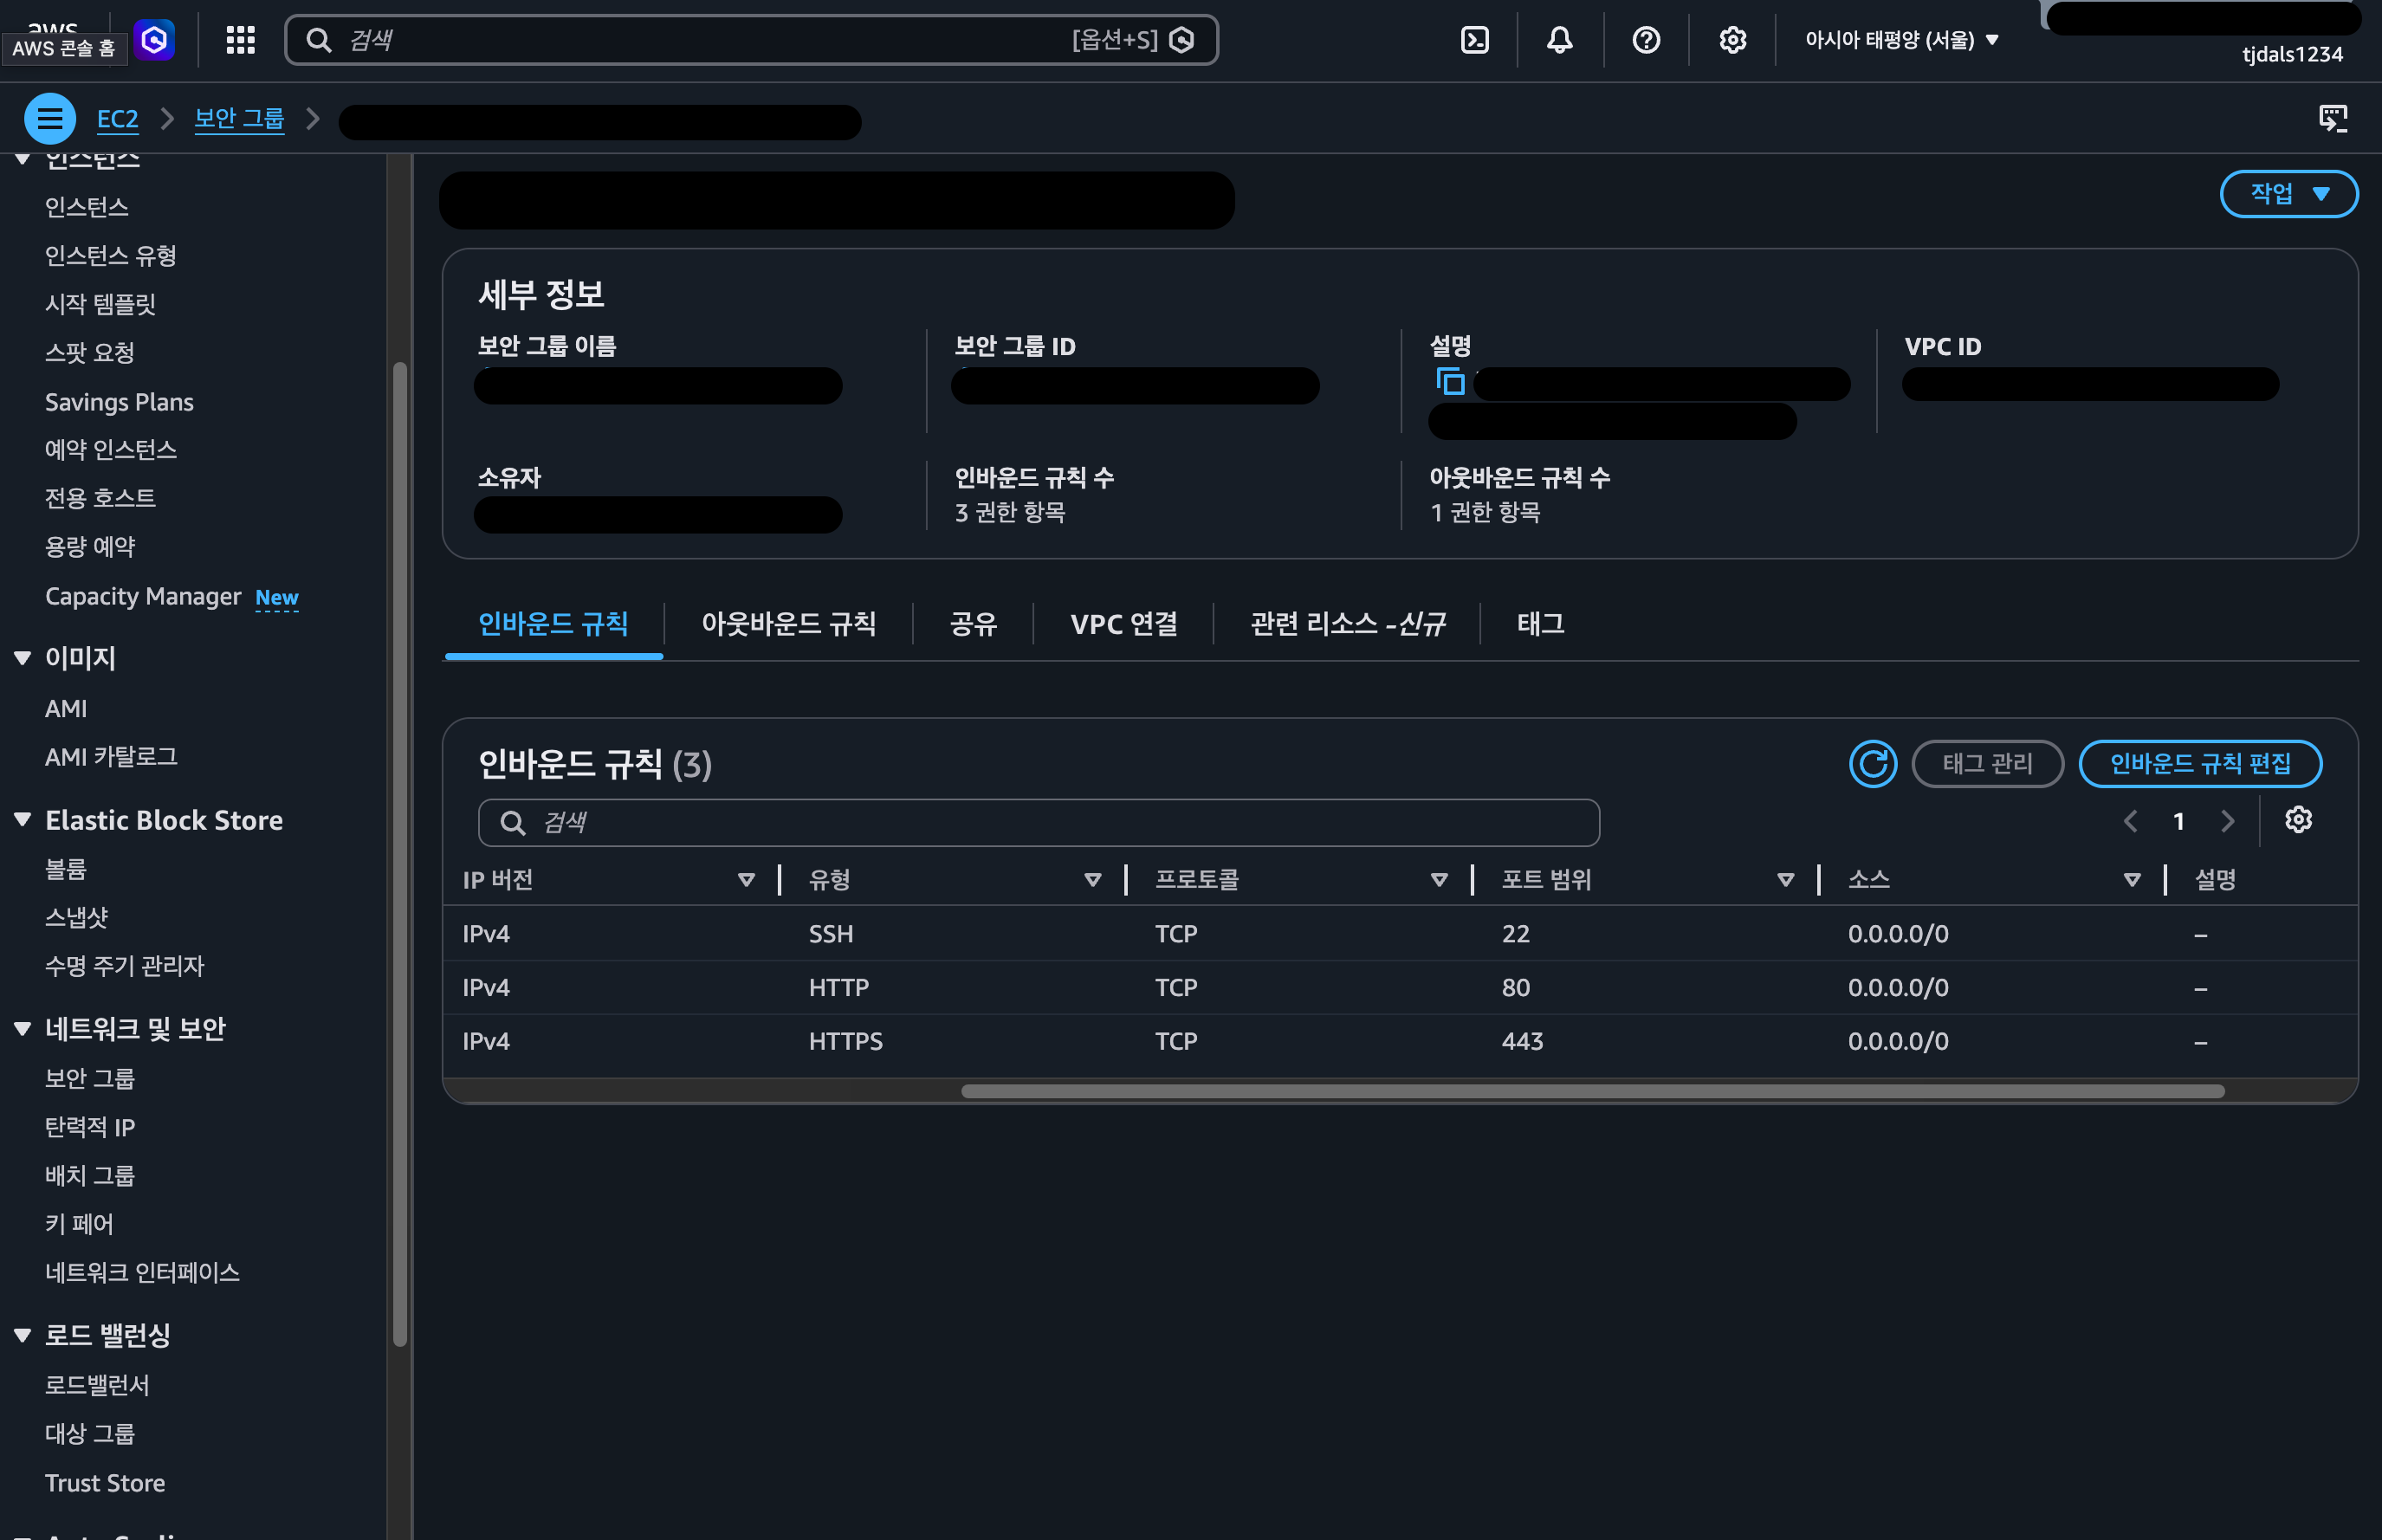This screenshot has width=2382, height=1540.
Task: Click the inbound rules horizontal scrollbar
Action: [1592, 1091]
